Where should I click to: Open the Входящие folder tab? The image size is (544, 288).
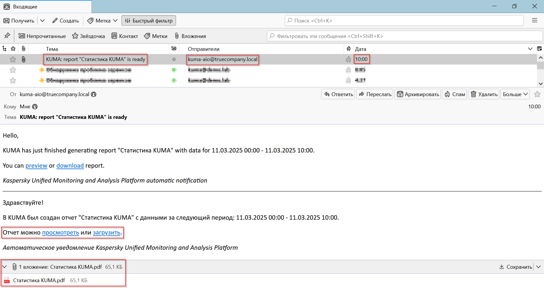[46, 6]
